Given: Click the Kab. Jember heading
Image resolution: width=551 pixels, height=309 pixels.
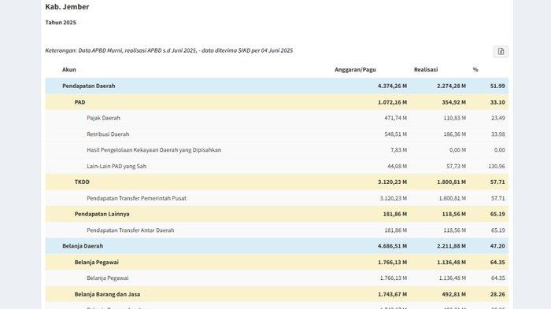Looking at the screenshot, I should [67, 6].
